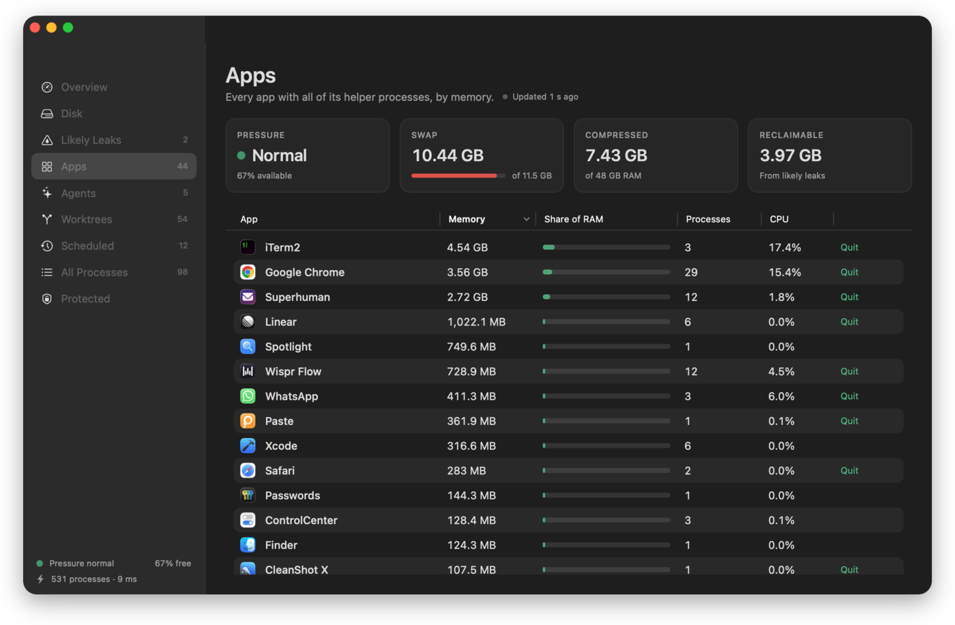Open the Overview section
The height and width of the screenshot is (625, 955).
click(x=114, y=87)
